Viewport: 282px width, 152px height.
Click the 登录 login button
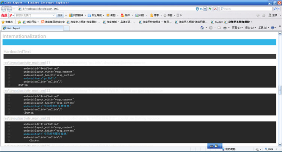pos(273,15)
